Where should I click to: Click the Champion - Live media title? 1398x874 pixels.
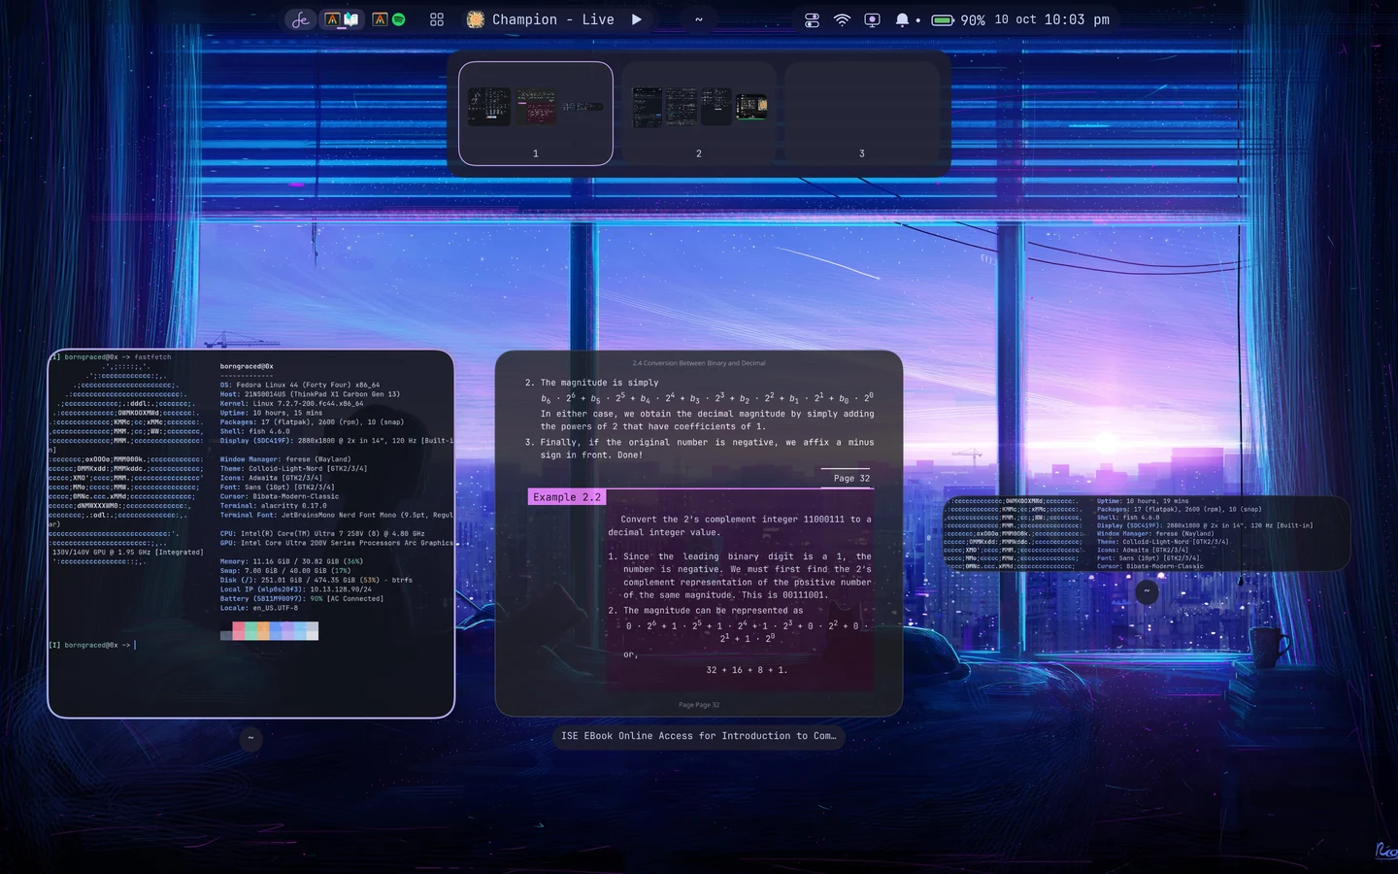point(552,19)
